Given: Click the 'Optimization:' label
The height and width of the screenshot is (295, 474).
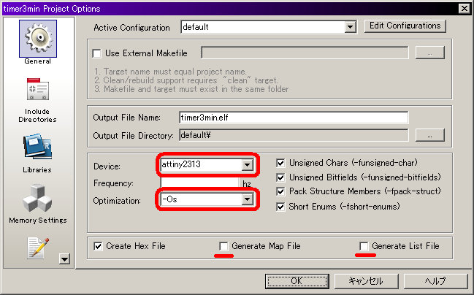Looking at the screenshot, I should [x=117, y=201].
